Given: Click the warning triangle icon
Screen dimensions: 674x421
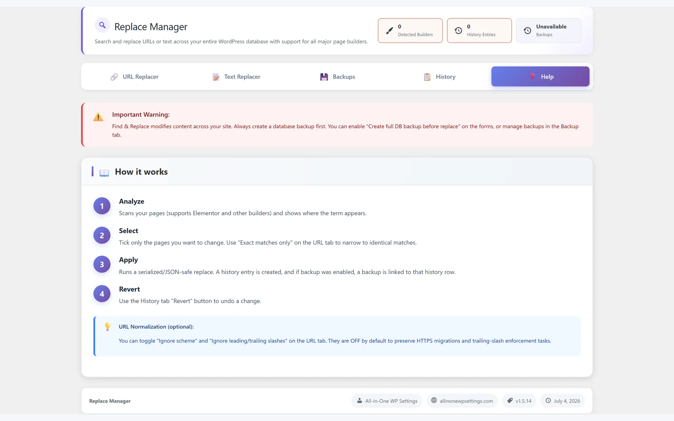Looking at the screenshot, I should pyautogui.click(x=98, y=117).
